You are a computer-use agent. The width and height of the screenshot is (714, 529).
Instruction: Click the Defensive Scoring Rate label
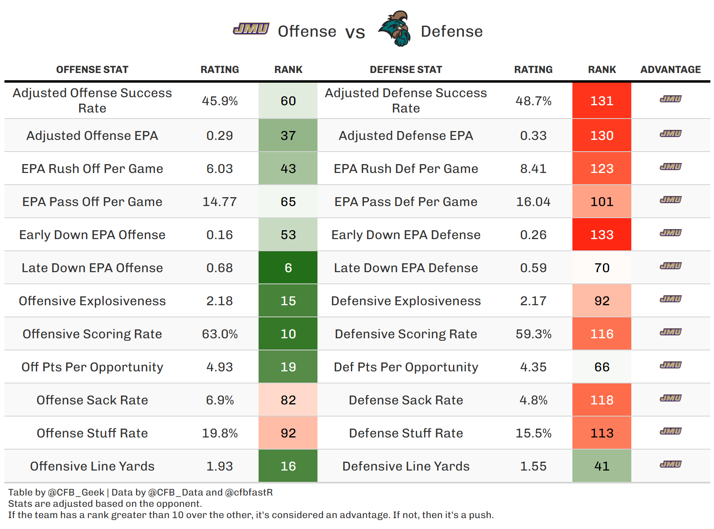click(406, 334)
